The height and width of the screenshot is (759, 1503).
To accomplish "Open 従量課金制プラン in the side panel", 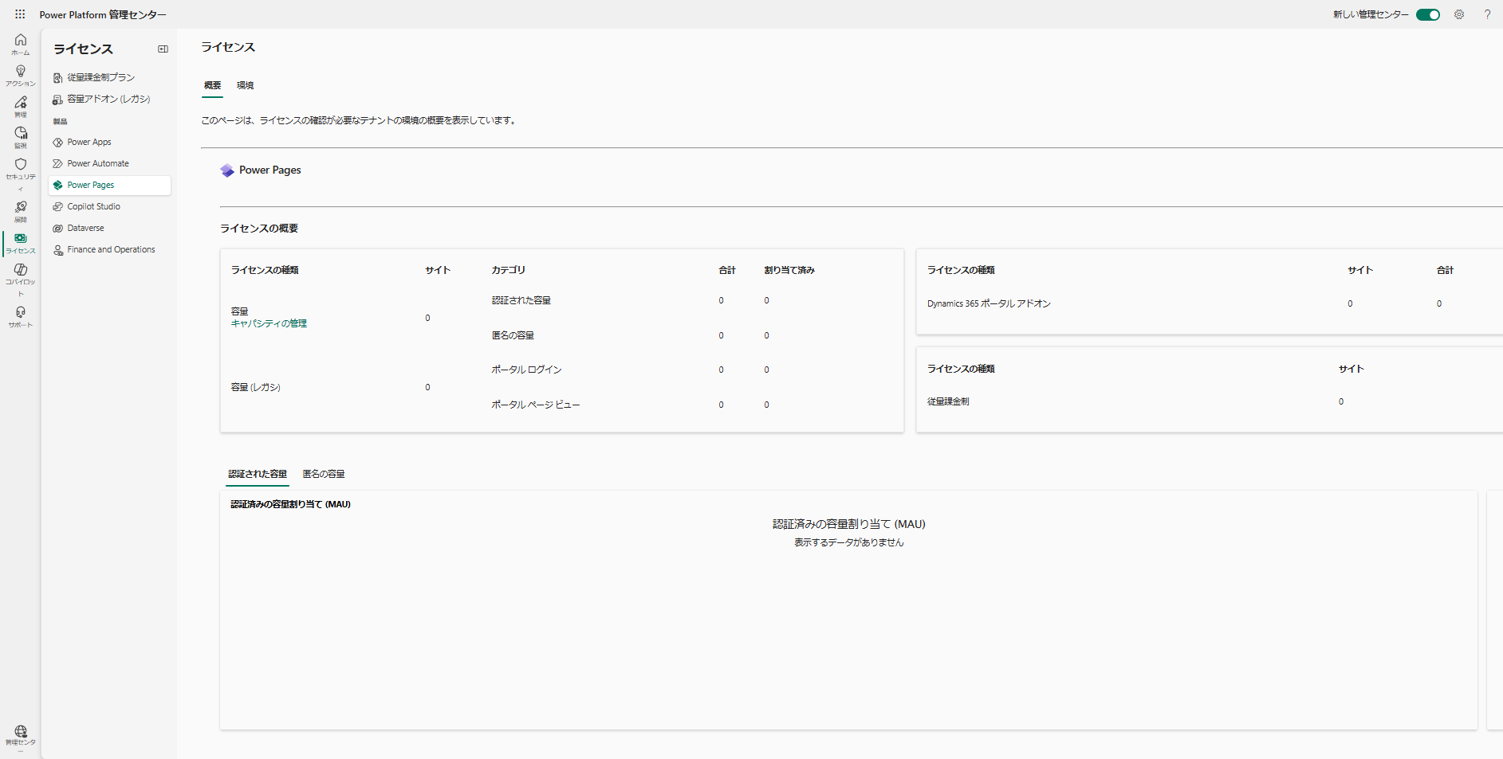I will click(109, 77).
